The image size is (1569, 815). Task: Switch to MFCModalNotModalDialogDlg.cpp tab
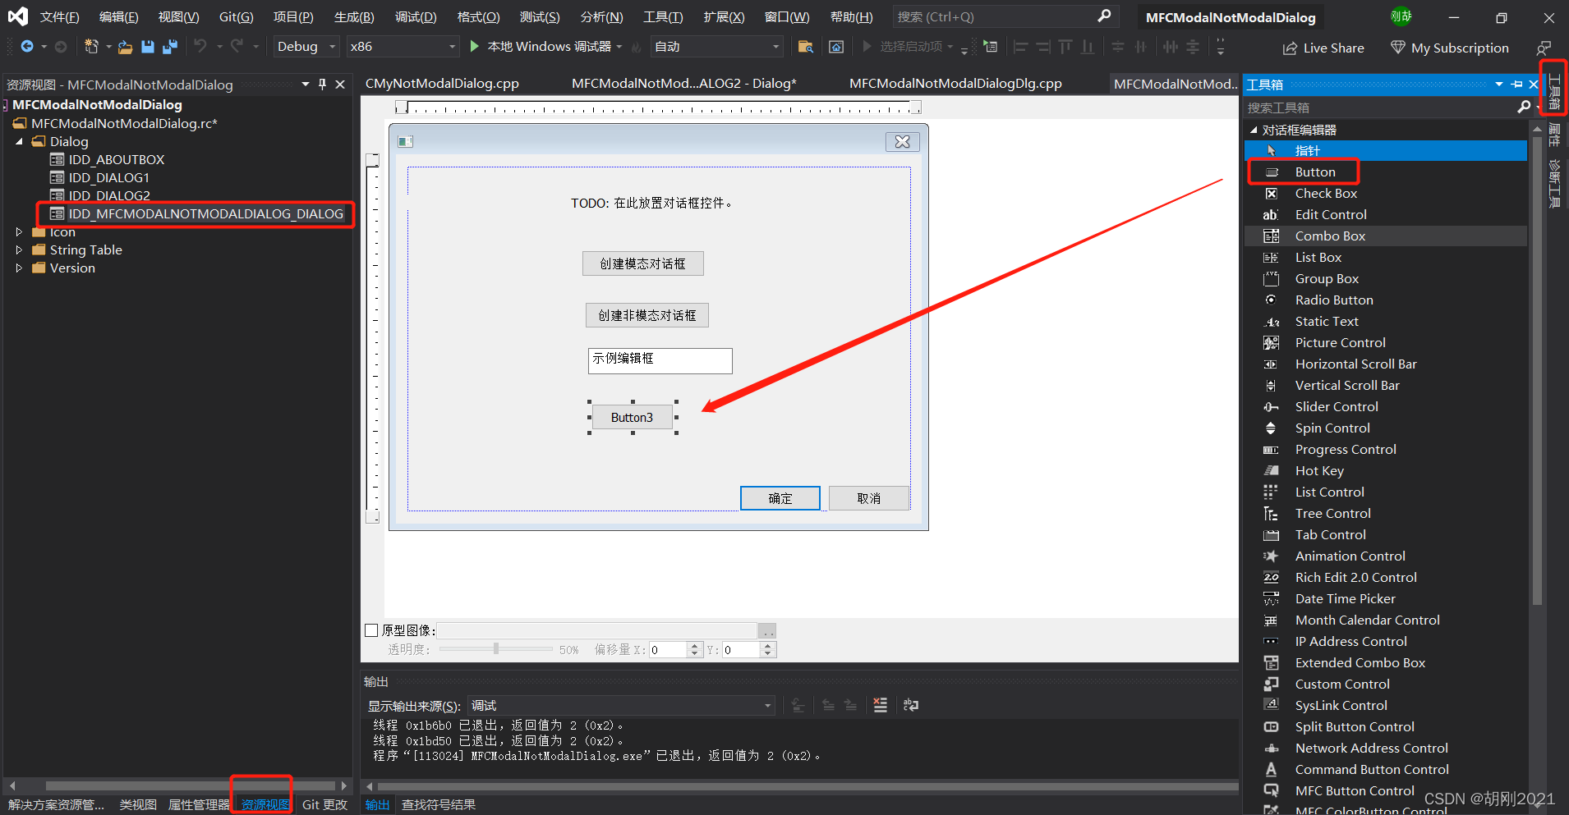tap(955, 84)
